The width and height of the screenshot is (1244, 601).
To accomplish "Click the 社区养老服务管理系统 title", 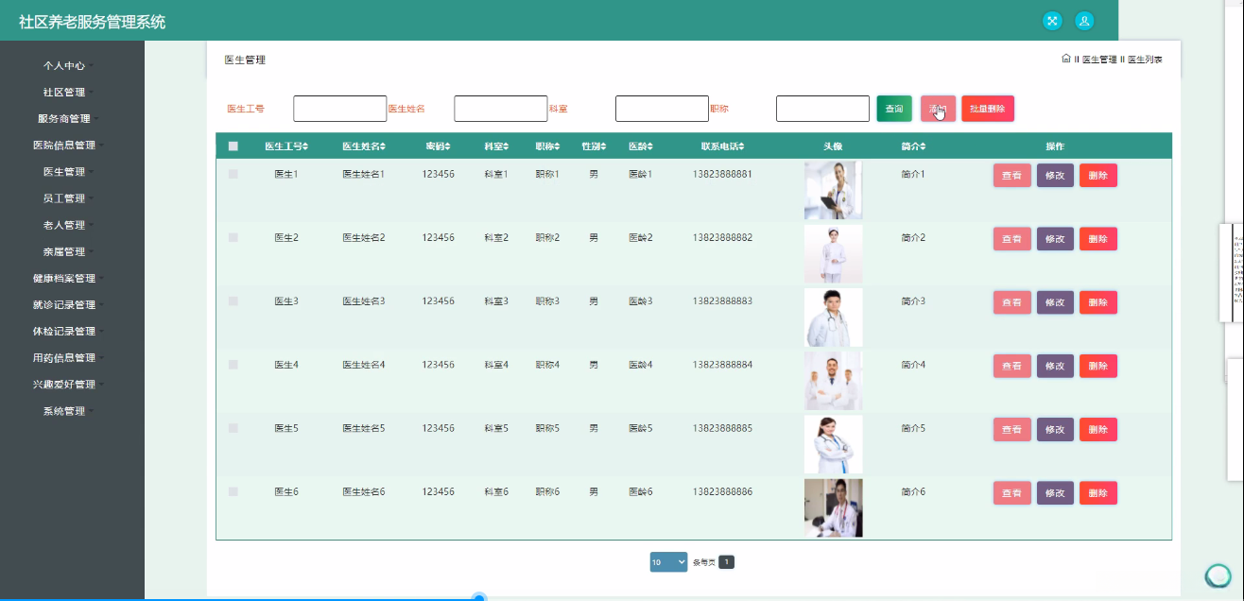I will point(92,22).
